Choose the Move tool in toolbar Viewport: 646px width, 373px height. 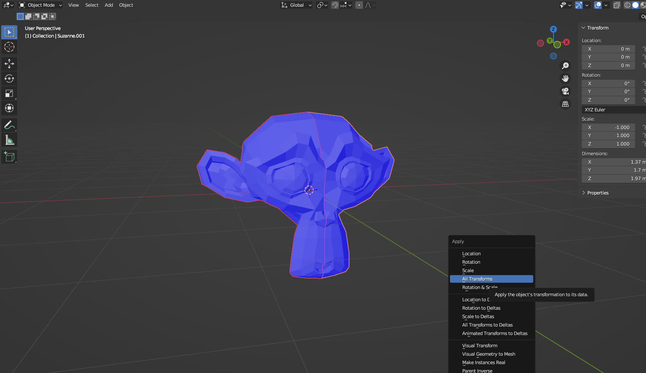point(9,64)
